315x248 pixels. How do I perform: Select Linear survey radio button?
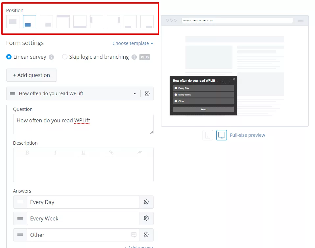(x=9, y=57)
